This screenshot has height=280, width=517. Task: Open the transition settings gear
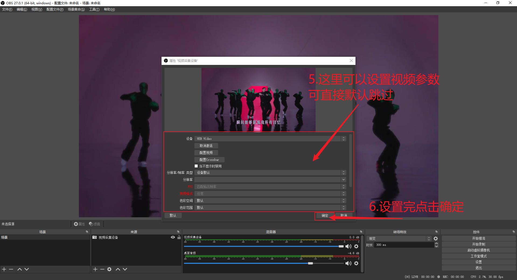(436, 239)
